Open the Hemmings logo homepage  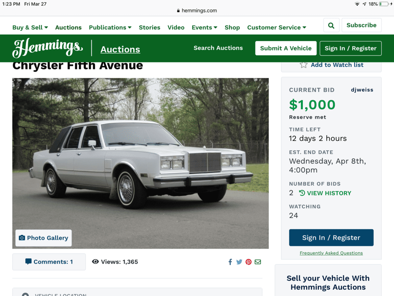point(48,47)
